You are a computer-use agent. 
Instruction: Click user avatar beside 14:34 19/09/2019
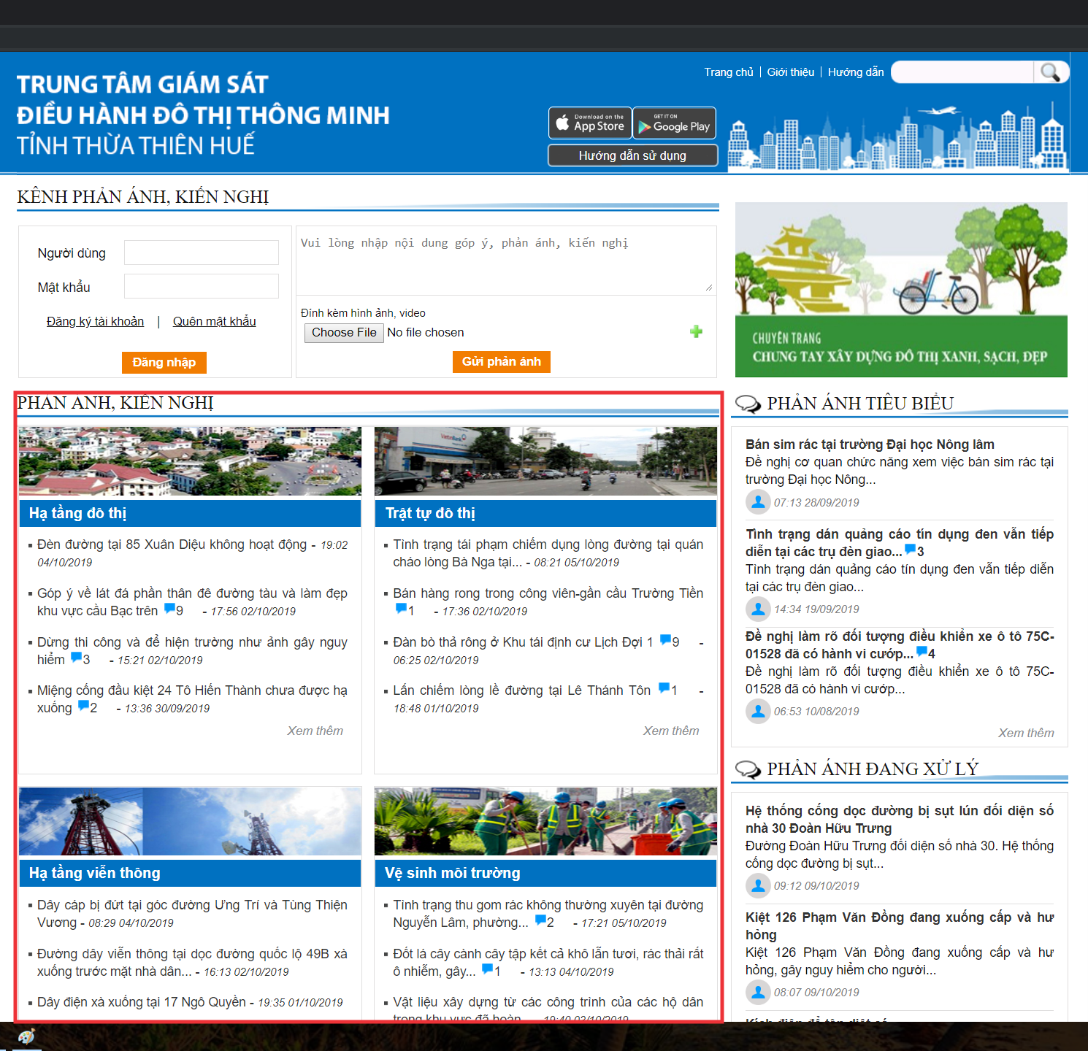click(x=758, y=609)
